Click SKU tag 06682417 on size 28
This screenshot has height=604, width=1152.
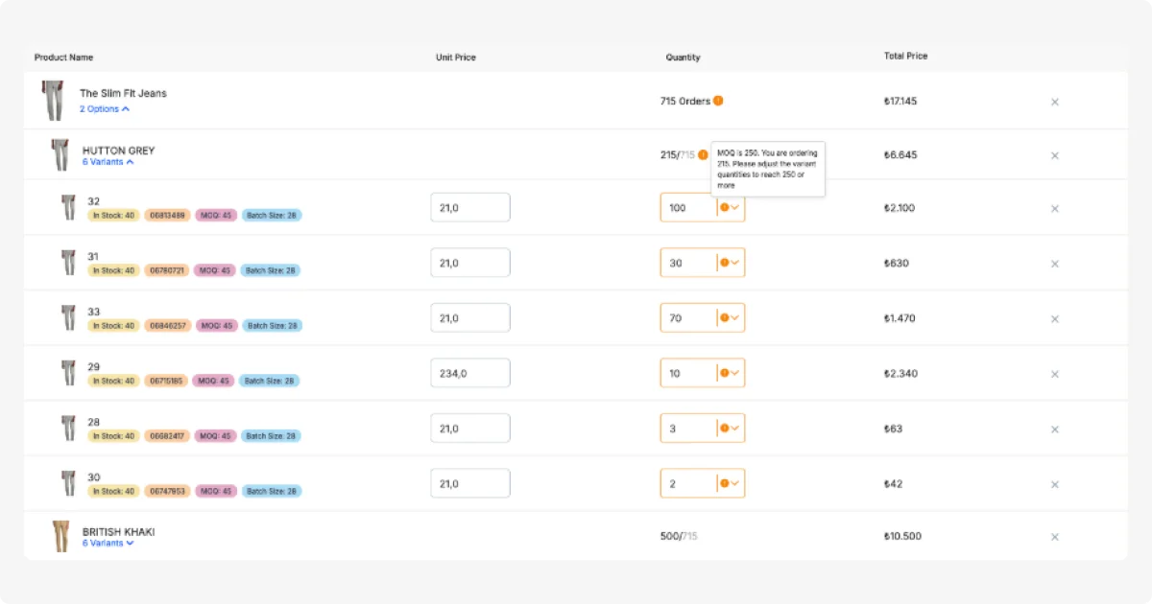point(168,436)
